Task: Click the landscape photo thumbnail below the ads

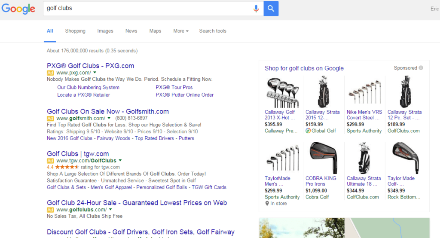Action: (x=302, y=228)
